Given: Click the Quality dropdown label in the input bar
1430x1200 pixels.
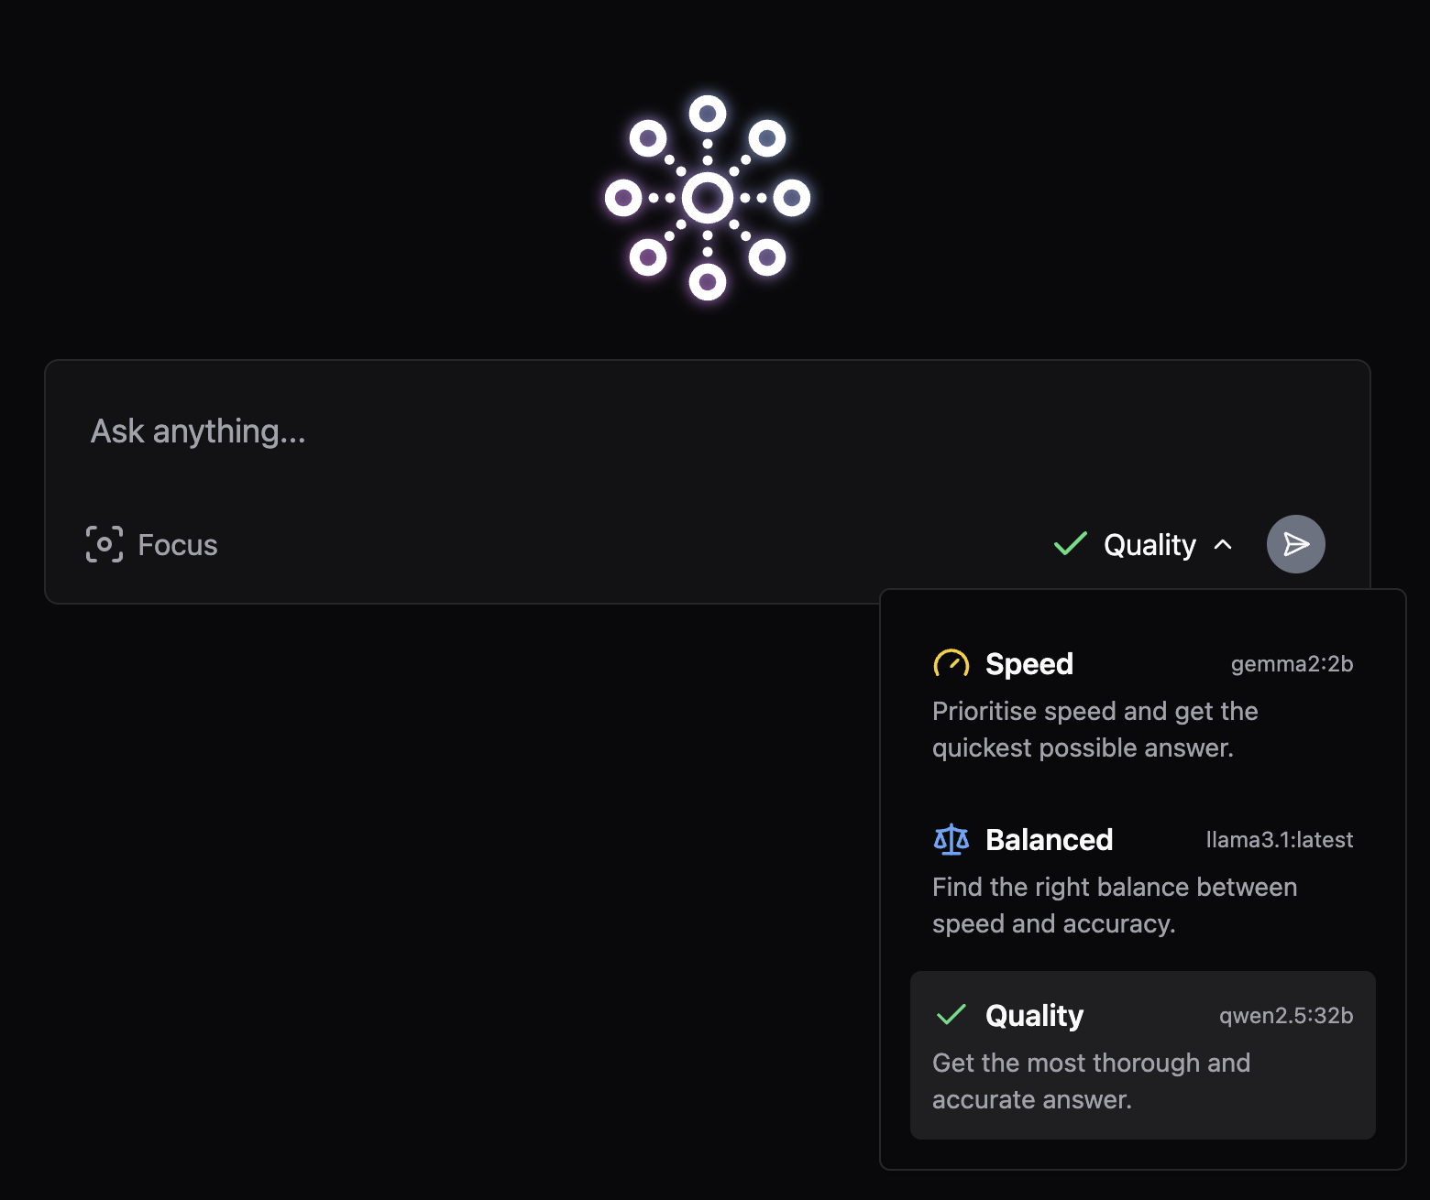Looking at the screenshot, I should point(1149,544).
